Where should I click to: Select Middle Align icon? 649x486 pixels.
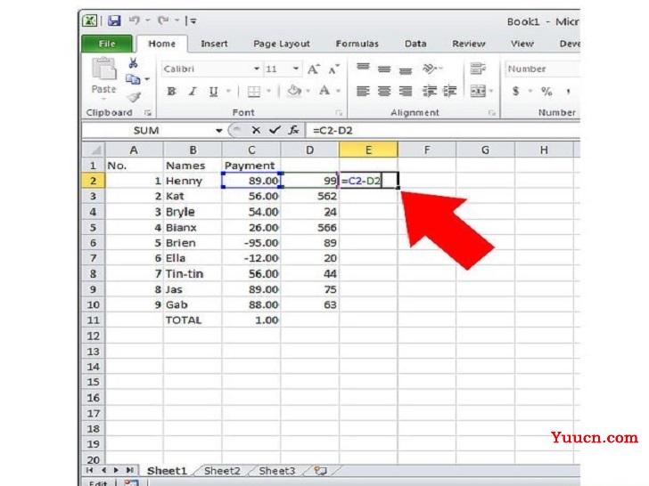tap(384, 69)
